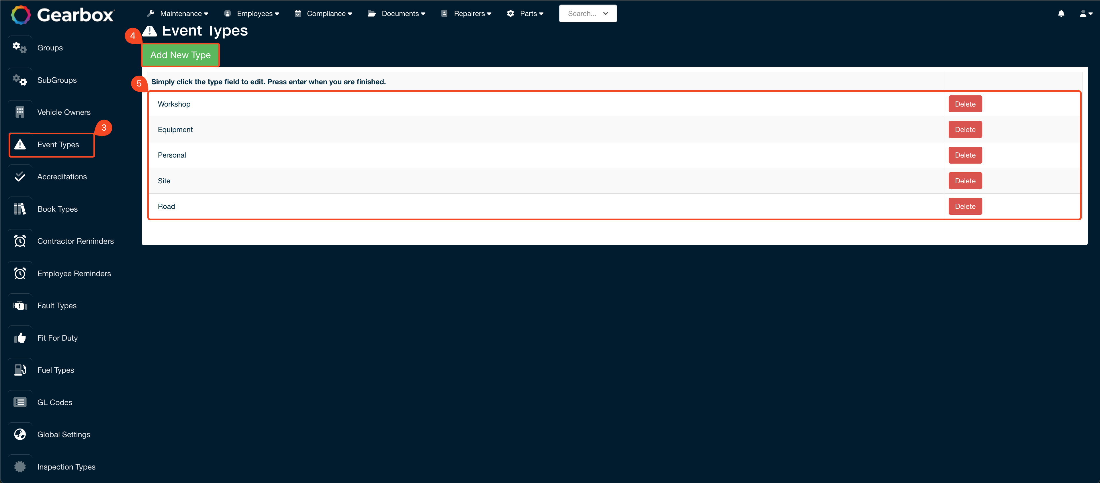Navigate to Fault Types
The height and width of the screenshot is (483, 1100).
point(57,305)
